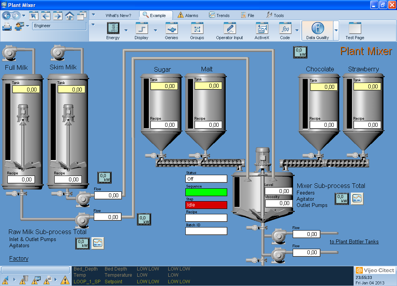Follow the 'to Plant Bottler Tanks' link

point(354,242)
